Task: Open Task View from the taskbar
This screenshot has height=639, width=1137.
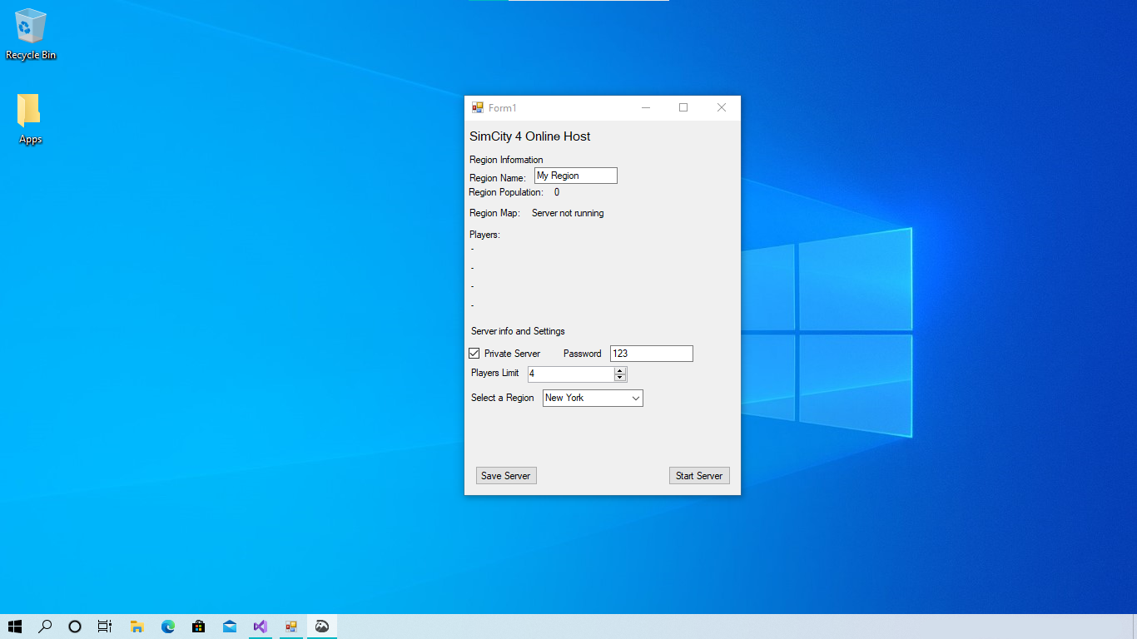Action: click(105, 627)
